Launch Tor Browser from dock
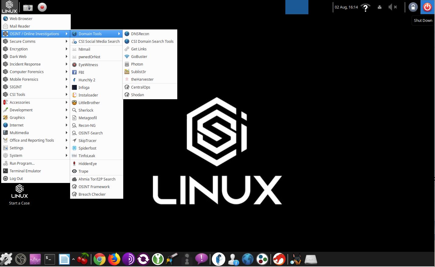This screenshot has width=435, height=267. pos(129,259)
